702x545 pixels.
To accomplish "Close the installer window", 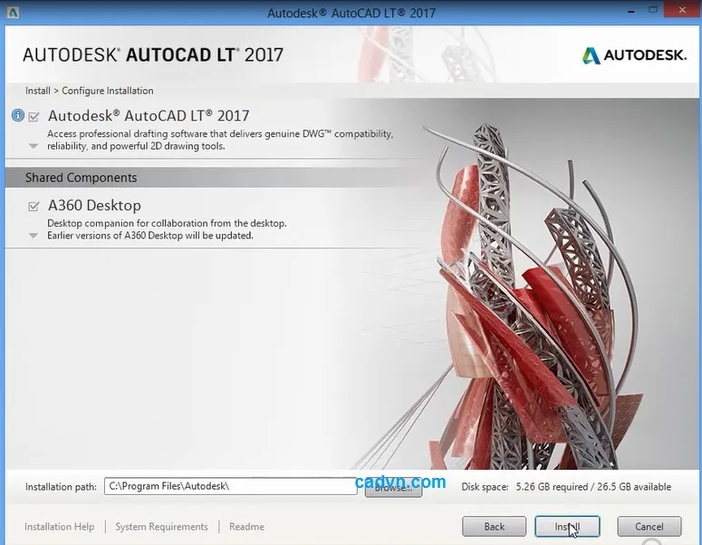I will point(682,10).
